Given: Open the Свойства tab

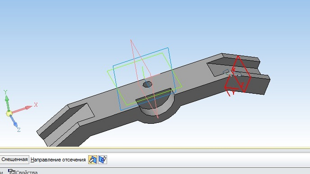Looking at the screenshot, I should [x=23, y=172].
